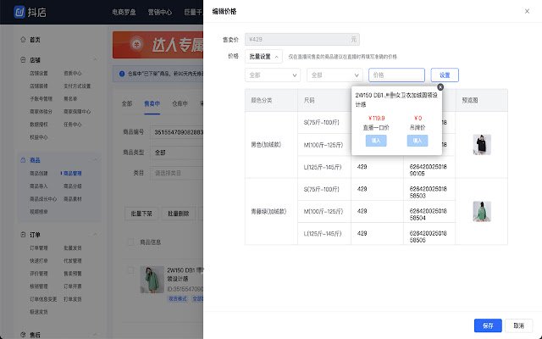Image resolution: width=542 pixels, height=339 pixels.
Task: Switch to the 售卖中 product tab
Action: pyautogui.click(x=152, y=103)
